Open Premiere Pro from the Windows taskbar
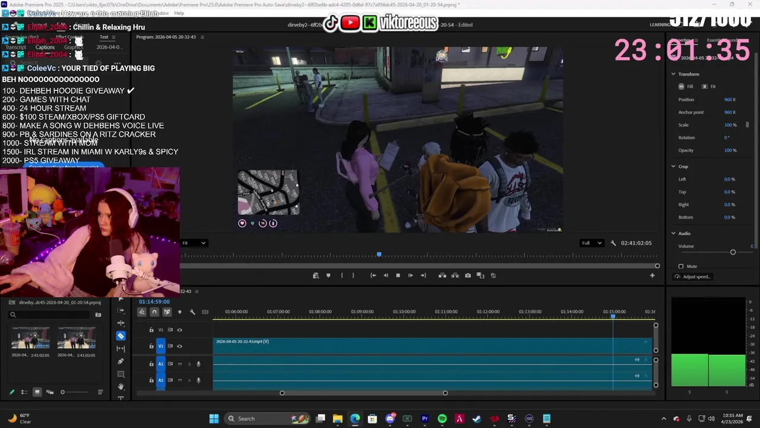 tap(425, 418)
